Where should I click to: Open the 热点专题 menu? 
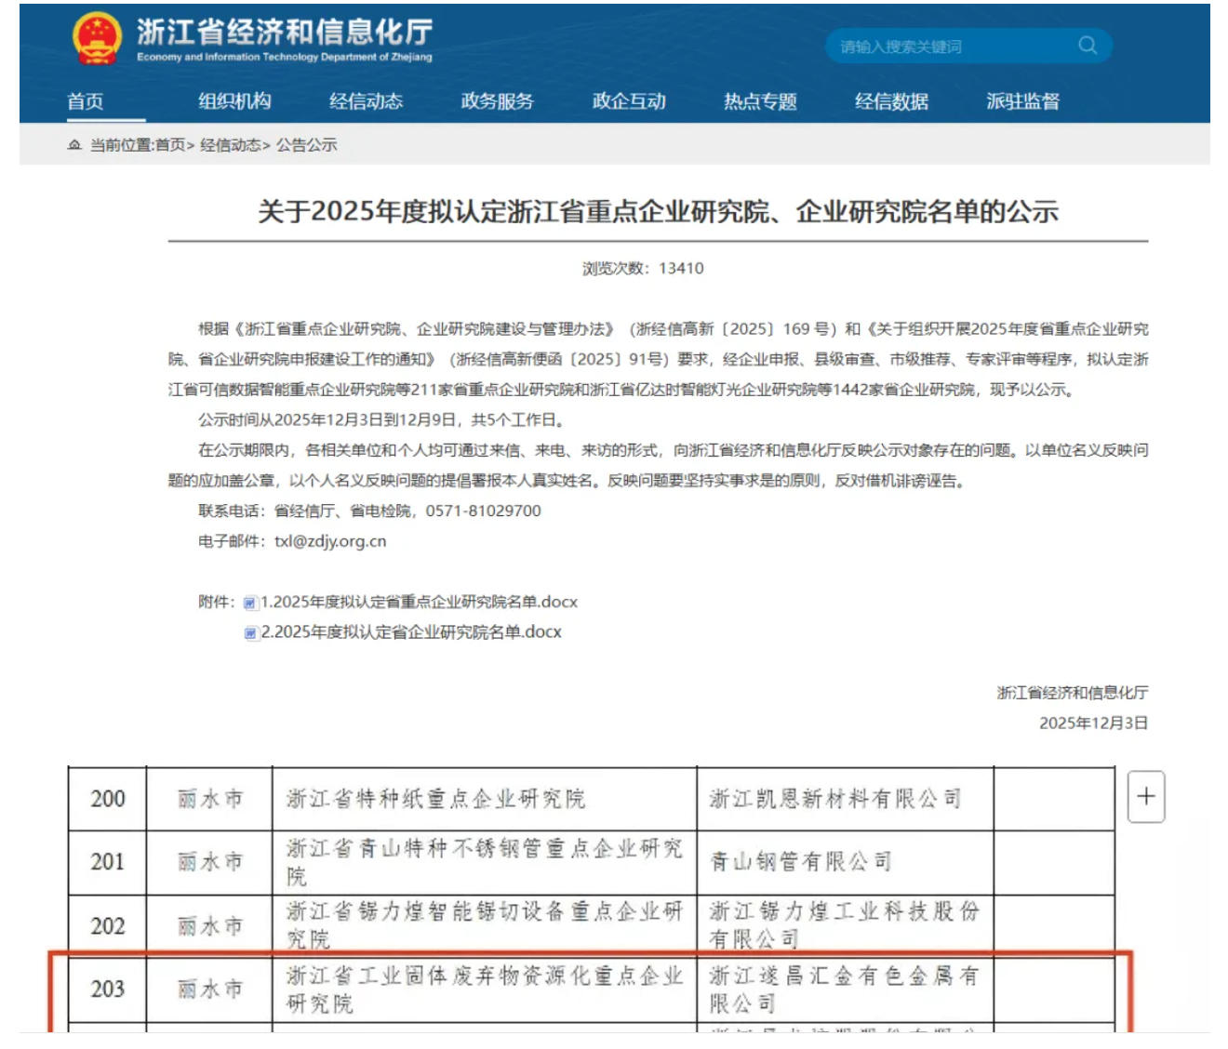[x=763, y=103]
